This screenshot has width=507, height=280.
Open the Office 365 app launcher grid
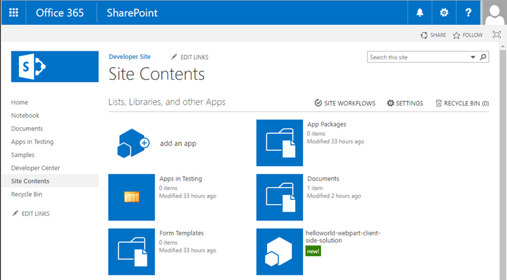click(x=14, y=13)
